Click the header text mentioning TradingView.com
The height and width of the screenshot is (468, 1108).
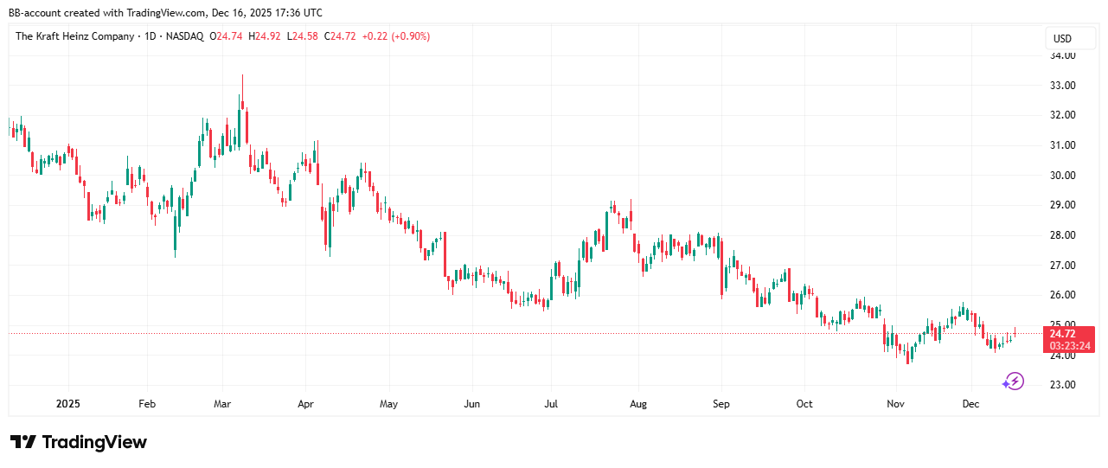165,13
